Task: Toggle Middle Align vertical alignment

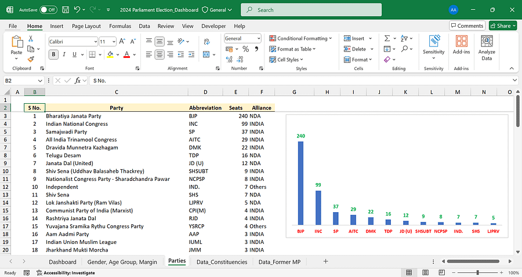Action: pos(159,41)
